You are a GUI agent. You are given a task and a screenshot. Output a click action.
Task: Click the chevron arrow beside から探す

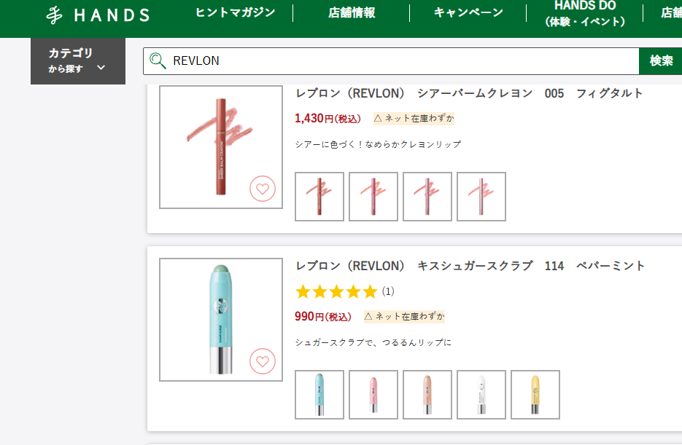tap(101, 68)
